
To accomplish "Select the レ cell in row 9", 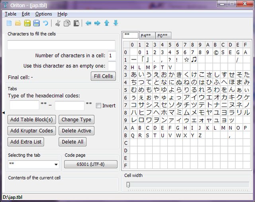I will 133,120.
